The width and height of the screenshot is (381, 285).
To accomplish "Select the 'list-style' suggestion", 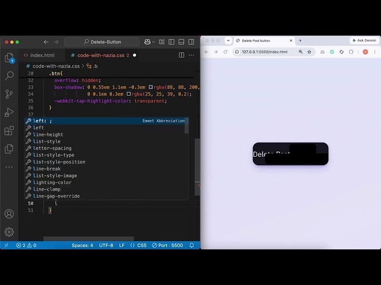I will (x=107, y=141).
